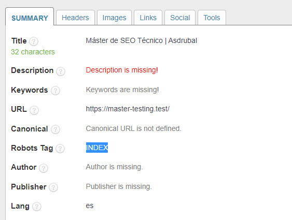Switch to the Headers tab
The image size is (292, 220).
coord(75,18)
